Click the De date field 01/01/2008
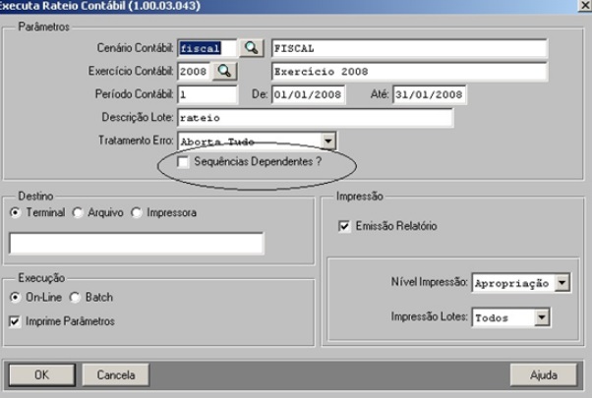The height and width of the screenshot is (398, 592). tap(308, 94)
